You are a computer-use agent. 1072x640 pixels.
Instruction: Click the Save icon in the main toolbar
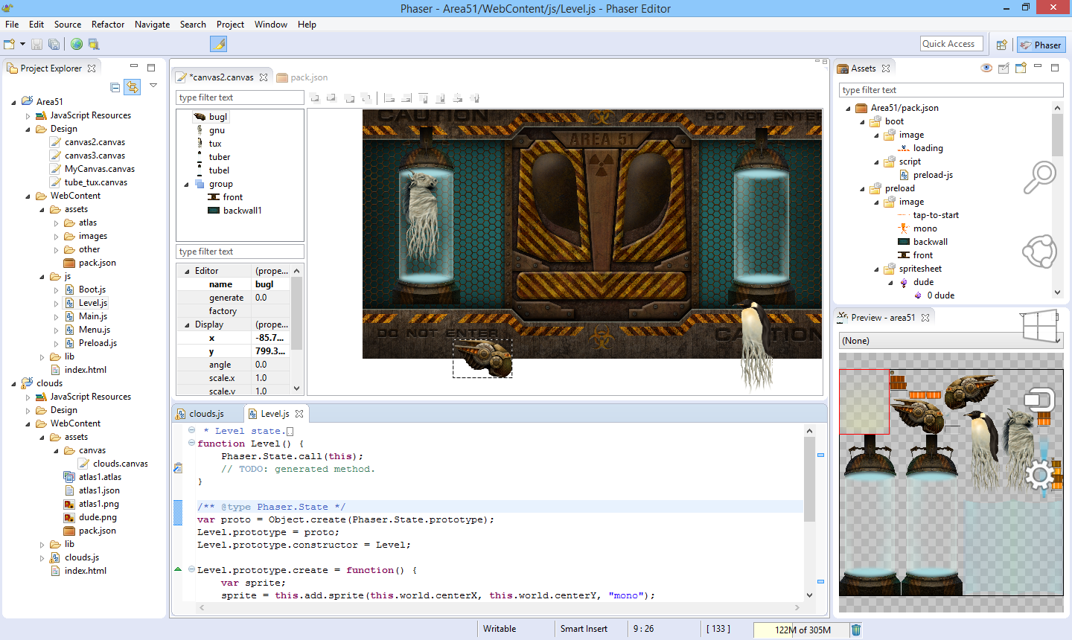[x=36, y=45]
